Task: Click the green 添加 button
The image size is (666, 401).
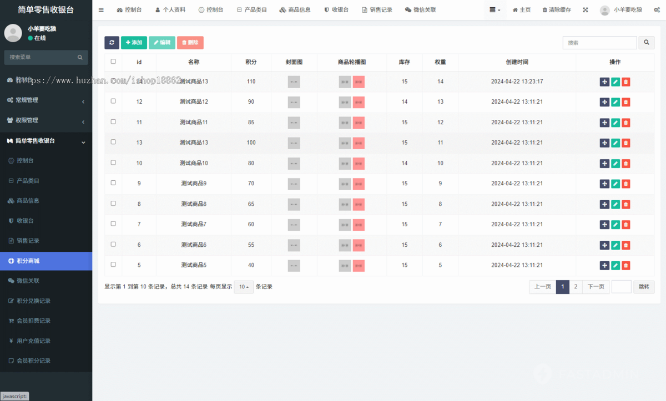Action: (134, 43)
